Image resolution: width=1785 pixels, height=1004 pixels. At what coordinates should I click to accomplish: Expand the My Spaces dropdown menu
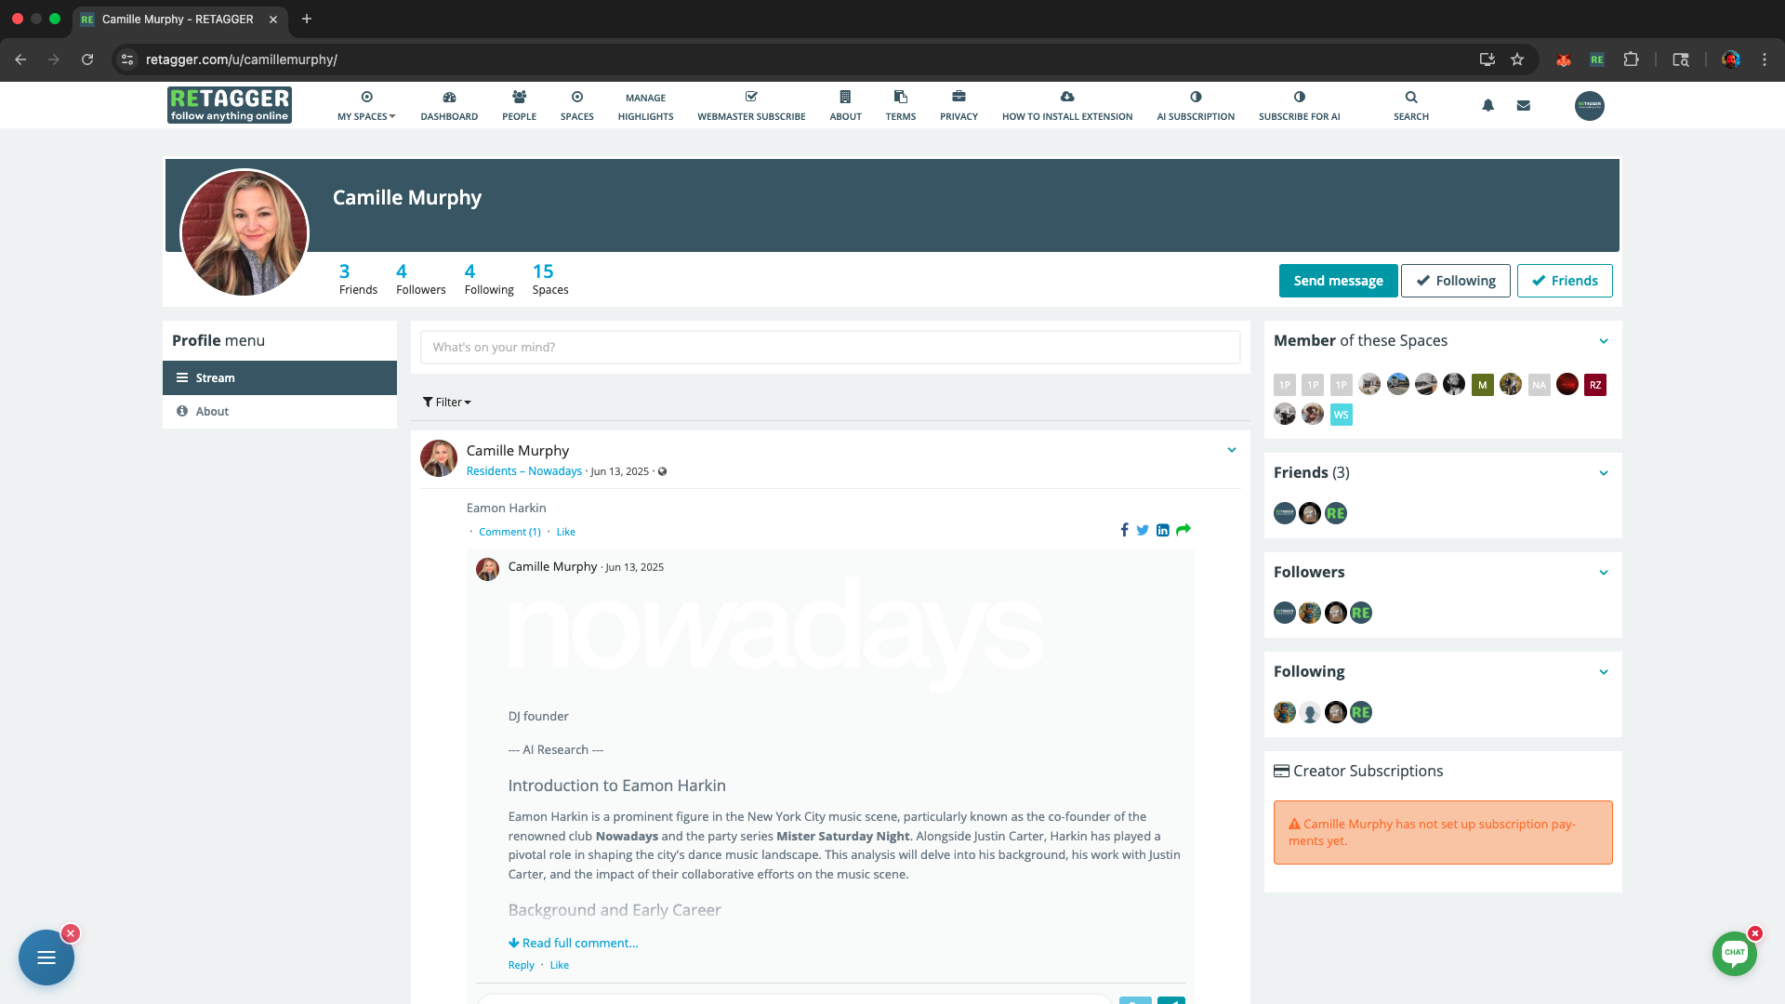(366, 105)
